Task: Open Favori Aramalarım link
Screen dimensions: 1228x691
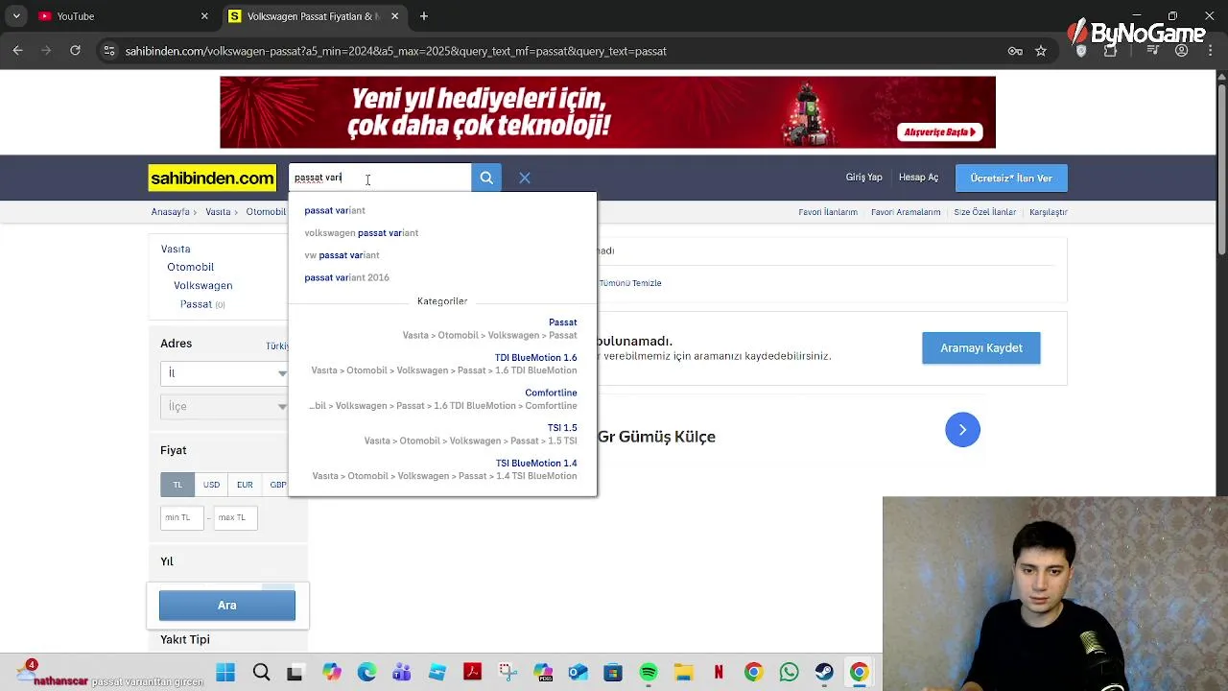Action: pos(906,212)
